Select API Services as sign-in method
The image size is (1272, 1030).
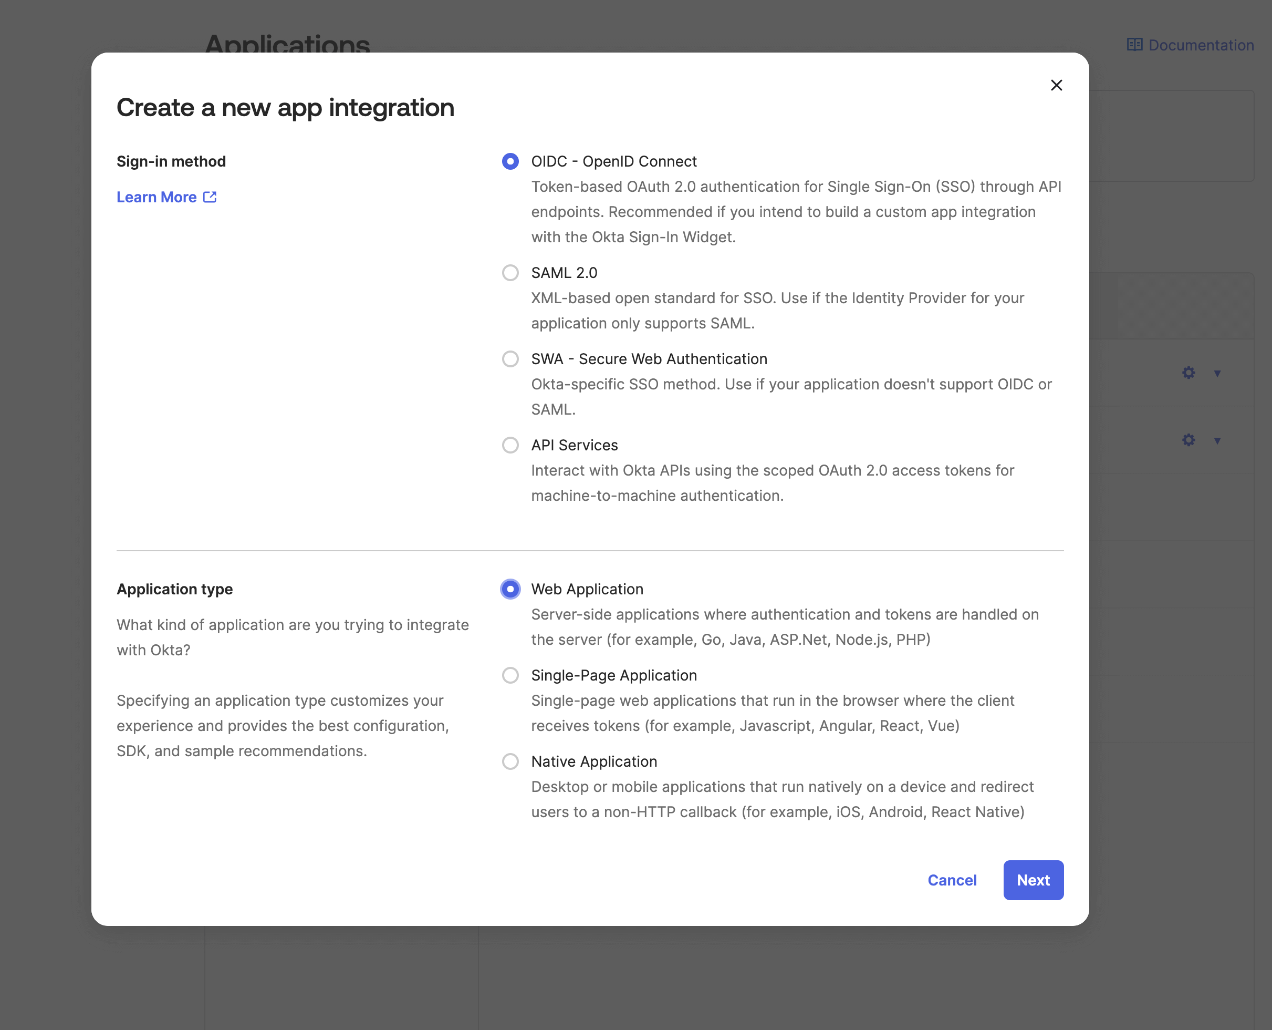click(510, 445)
